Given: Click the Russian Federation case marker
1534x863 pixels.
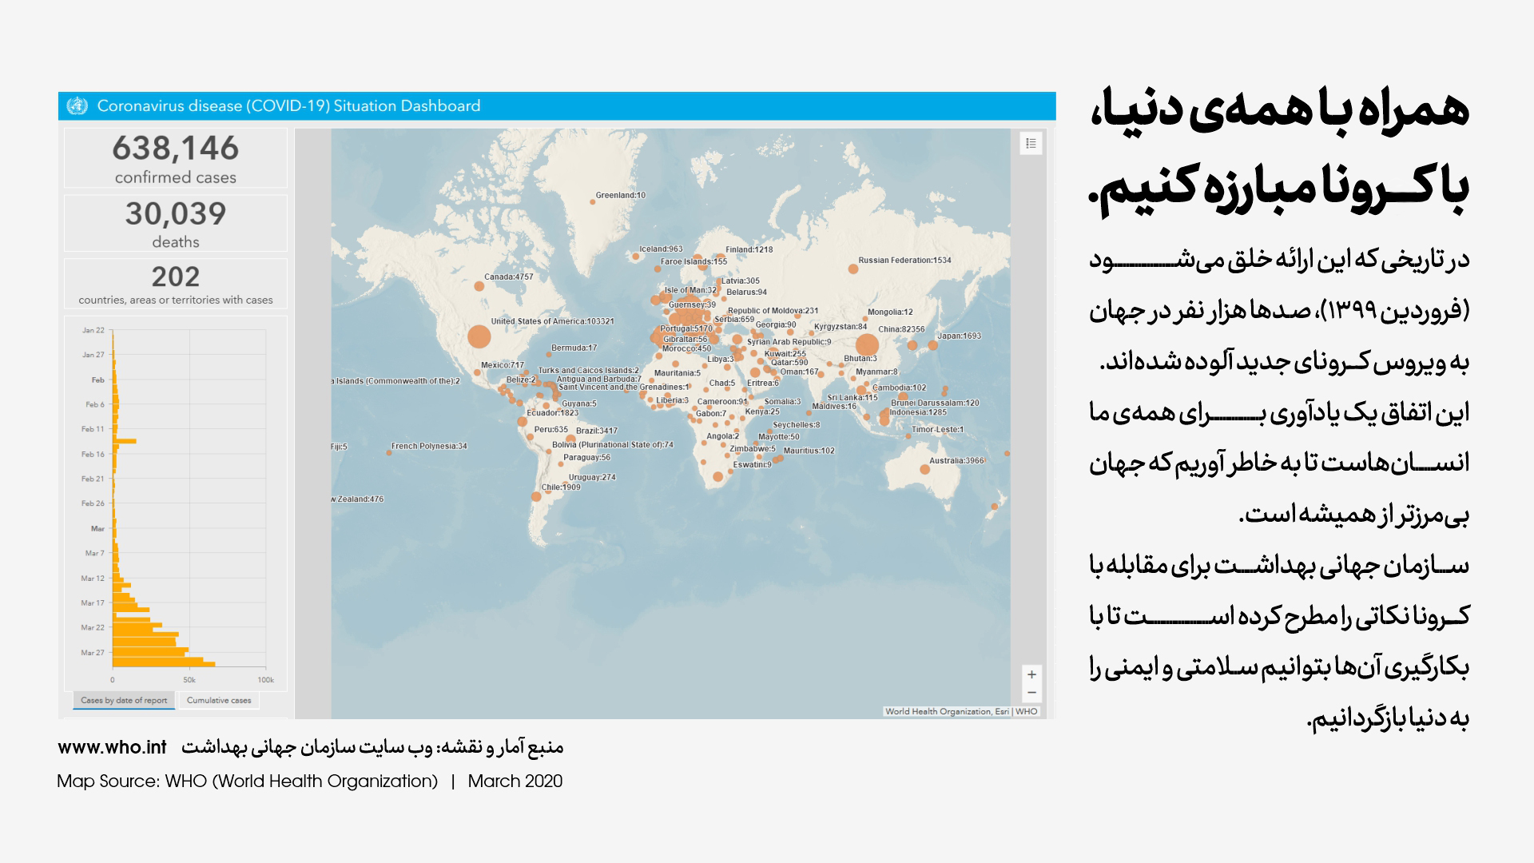Looking at the screenshot, I should tap(853, 269).
